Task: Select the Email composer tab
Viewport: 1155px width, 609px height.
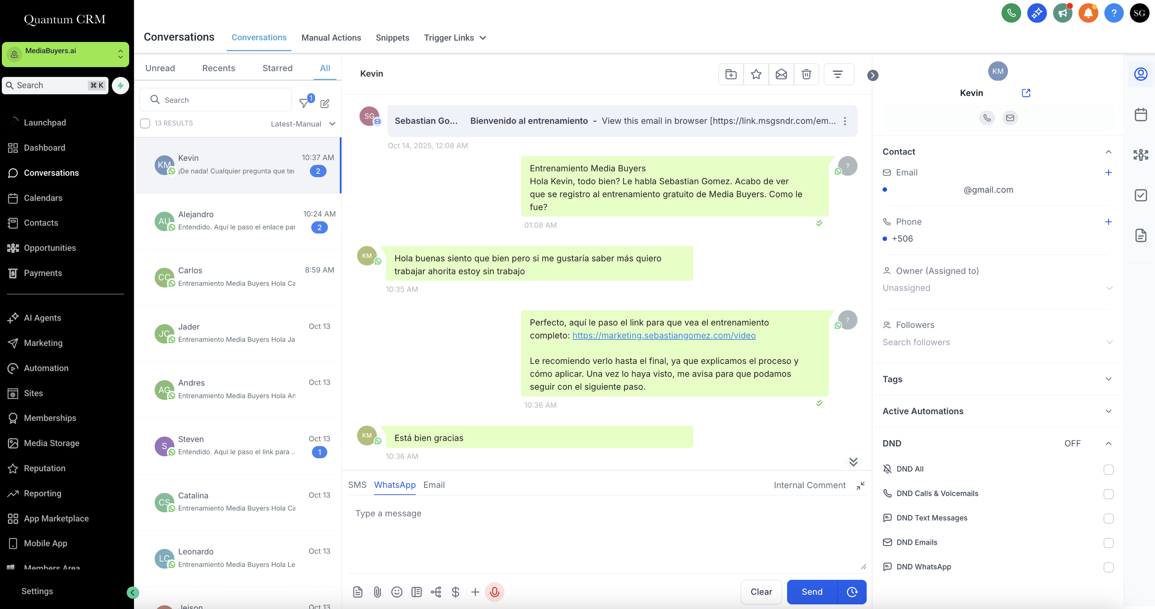Action: tap(434, 485)
